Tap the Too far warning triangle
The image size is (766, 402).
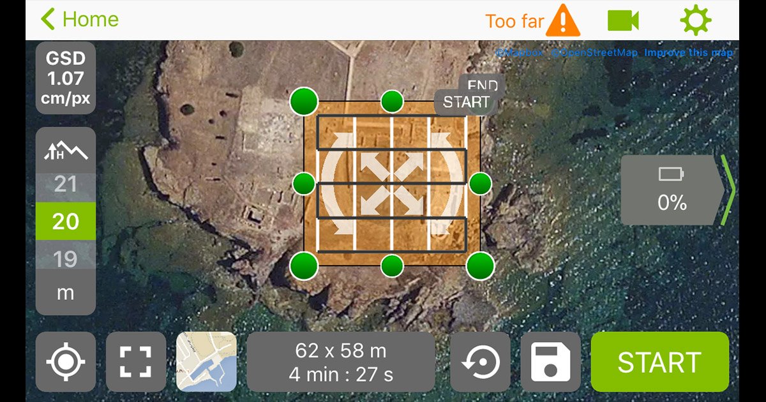point(563,20)
